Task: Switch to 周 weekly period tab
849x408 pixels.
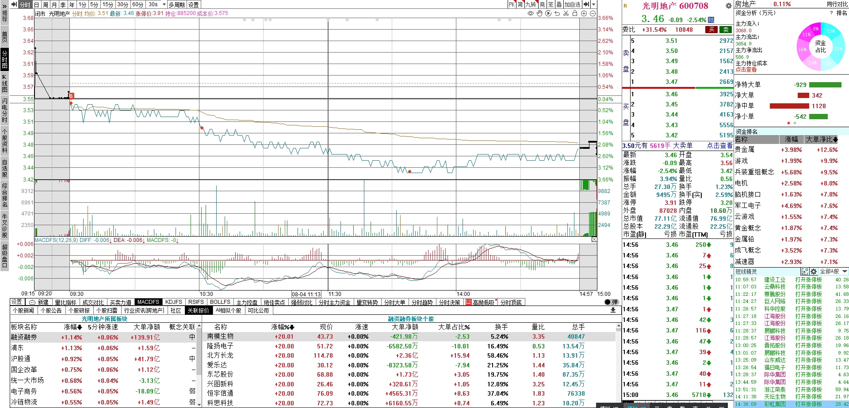Action: click(45, 4)
